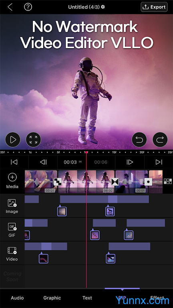Add a GIF overlay
173x308 pixels.
pyautogui.click(x=12, y=230)
